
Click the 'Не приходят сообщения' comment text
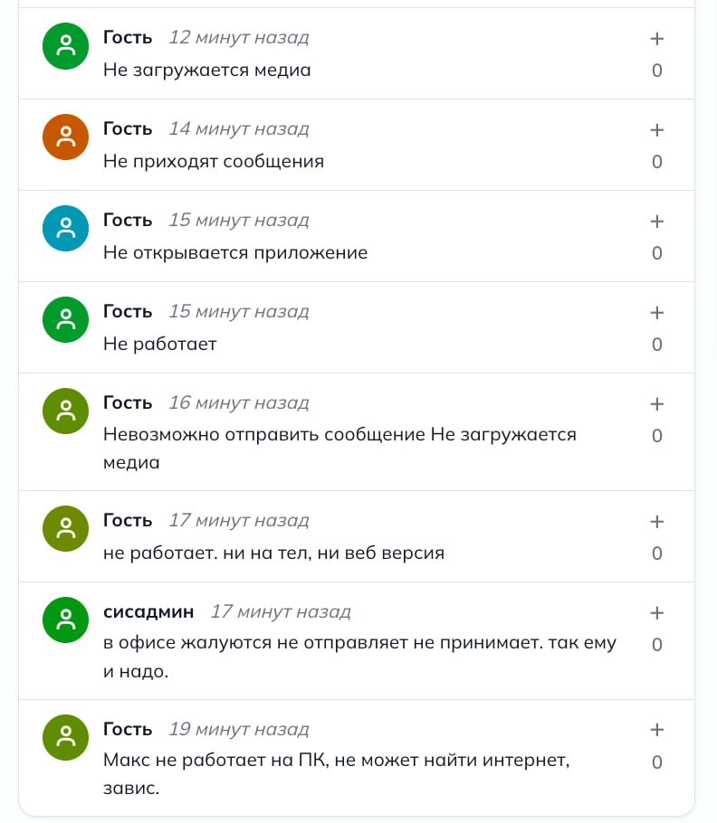tap(214, 162)
